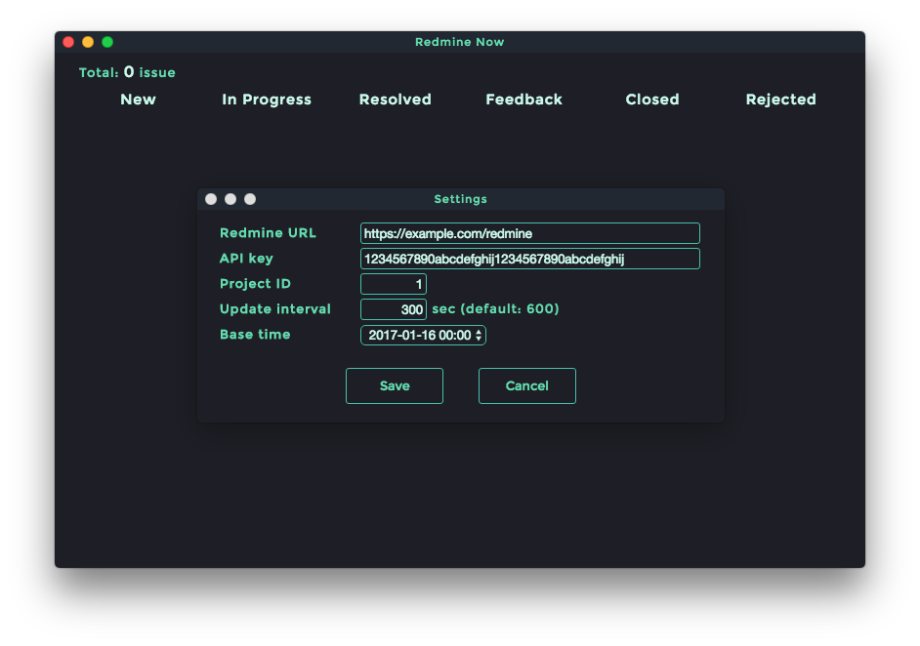Image resolution: width=920 pixels, height=646 pixels.
Task: Click the Closed column header
Action: point(652,100)
